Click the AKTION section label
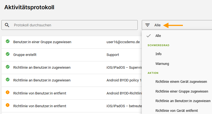The image size is (212, 114). tap(153, 73)
